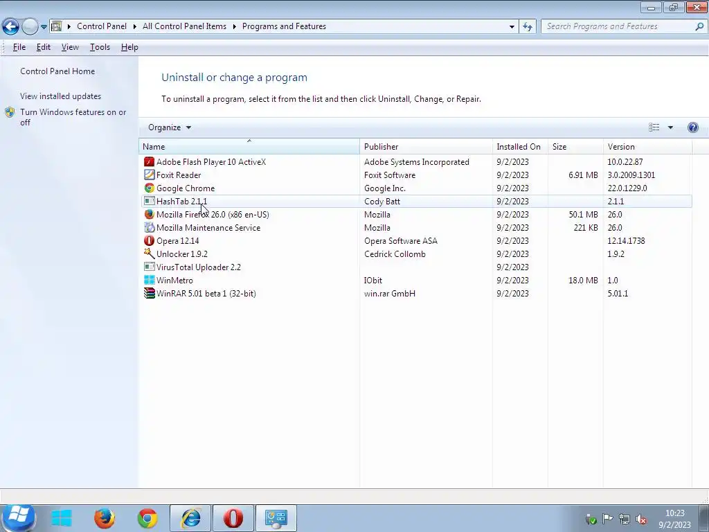Click the WinMetro tile icon in list
Viewport: 709px width, 532px height.
[150, 280]
